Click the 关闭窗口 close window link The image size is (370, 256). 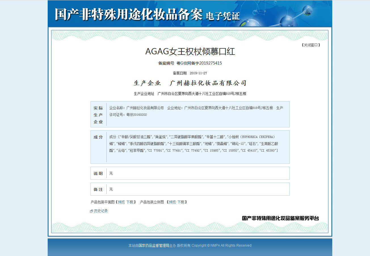(311, 45)
